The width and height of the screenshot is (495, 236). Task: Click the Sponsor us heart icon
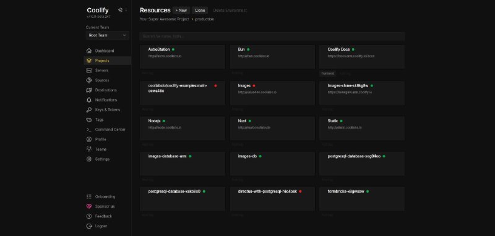click(x=89, y=206)
